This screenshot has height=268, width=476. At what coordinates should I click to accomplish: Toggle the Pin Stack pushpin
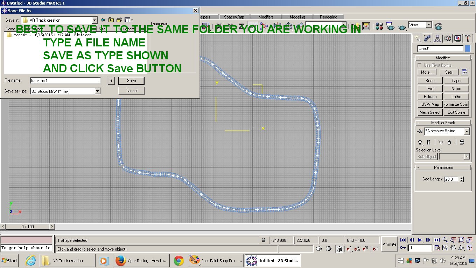(420, 132)
